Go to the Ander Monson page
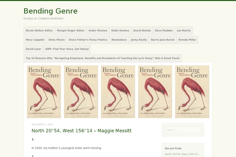This screenshot has width=236, height=157. point(98,30)
